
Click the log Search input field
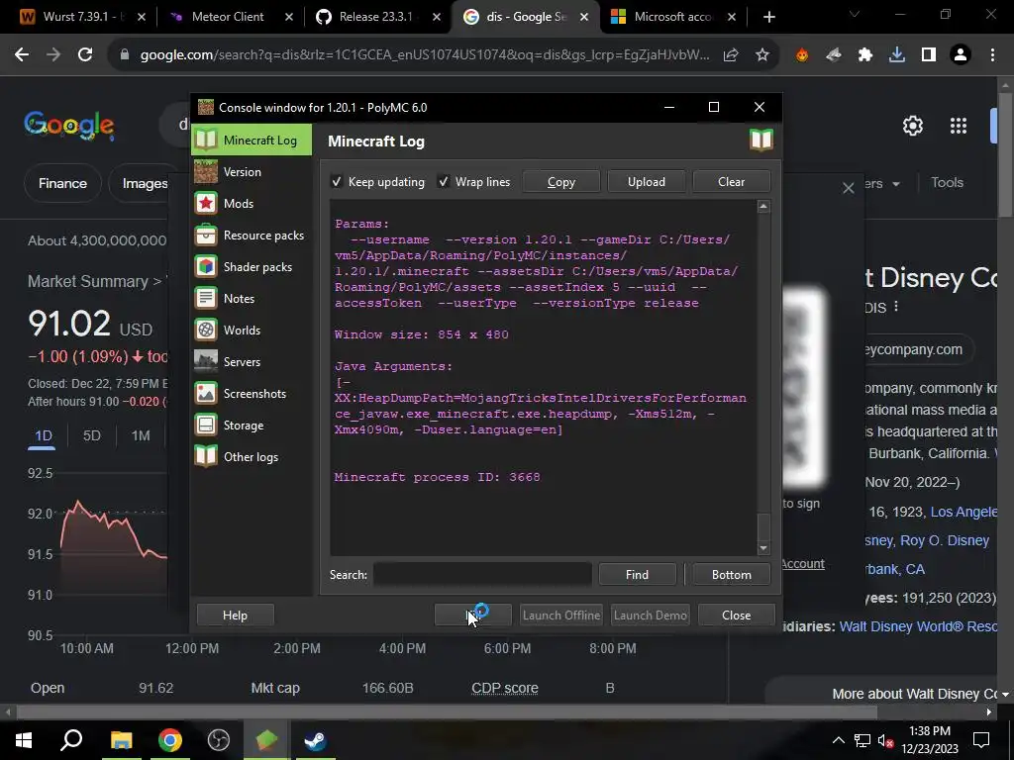click(x=482, y=574)
